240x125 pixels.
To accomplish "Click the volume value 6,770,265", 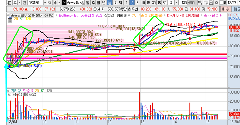I will [68, 9].
